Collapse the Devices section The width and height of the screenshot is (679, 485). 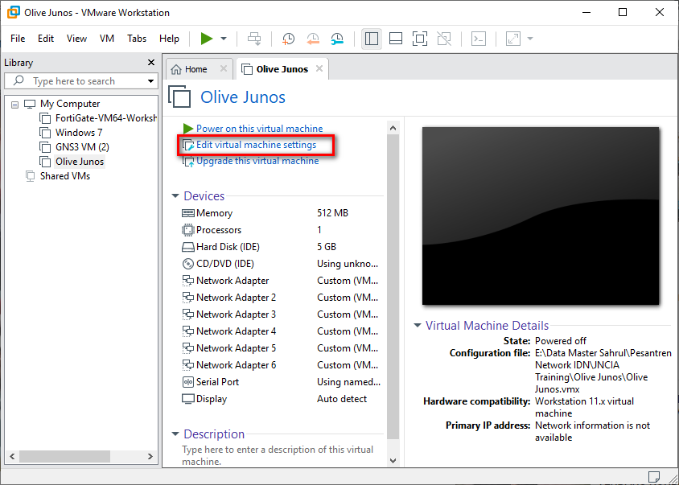coord(177,195)
